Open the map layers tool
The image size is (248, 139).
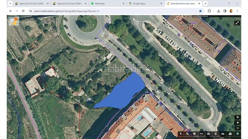click(194, 134)
